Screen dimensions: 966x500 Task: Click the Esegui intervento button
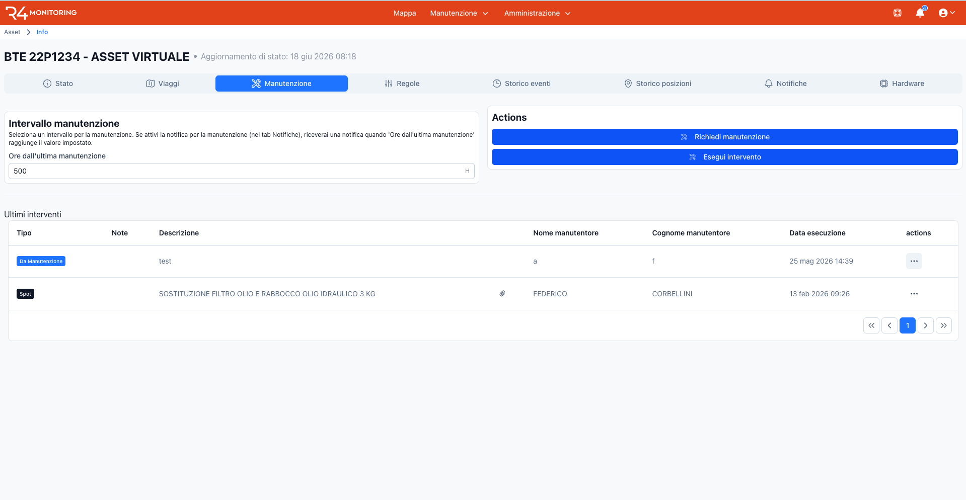[x=725, y=157]
